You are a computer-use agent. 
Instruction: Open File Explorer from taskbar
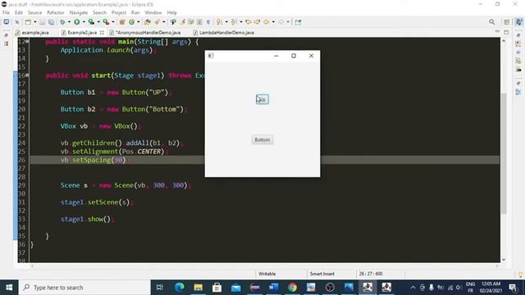click(x=199, y=288)
